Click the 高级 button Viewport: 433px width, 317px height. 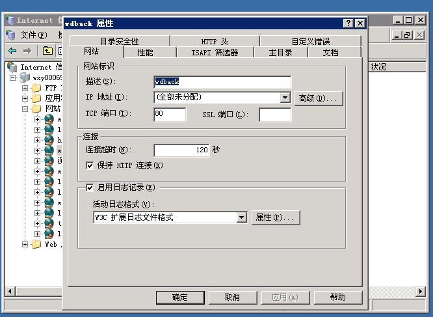(319, 98)
